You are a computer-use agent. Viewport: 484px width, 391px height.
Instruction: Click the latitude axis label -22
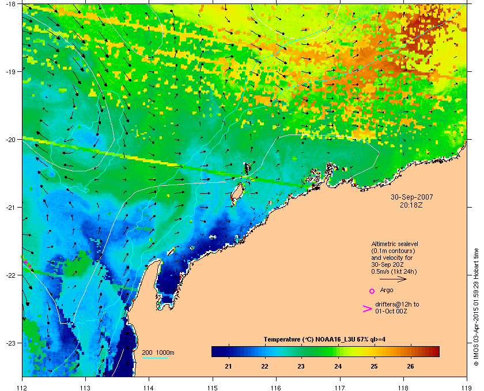pos(10,275)
